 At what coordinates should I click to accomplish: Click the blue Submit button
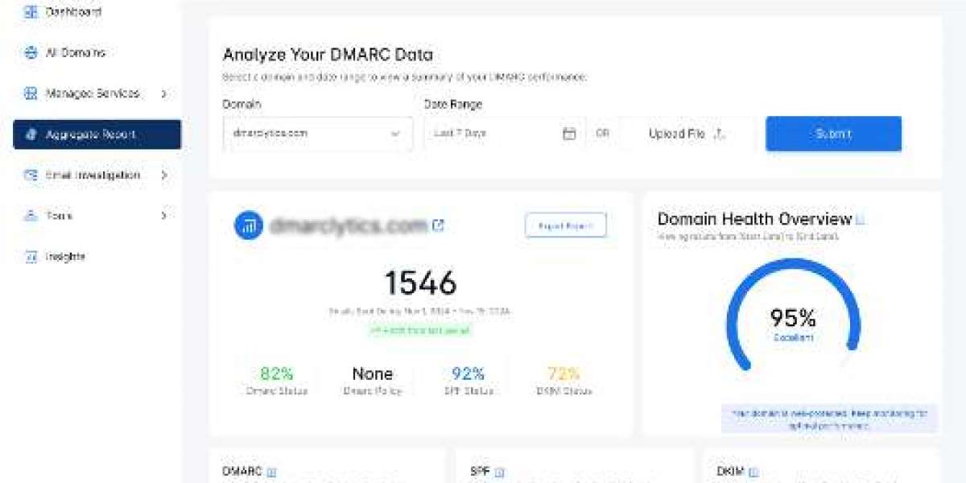pos(833,134)
